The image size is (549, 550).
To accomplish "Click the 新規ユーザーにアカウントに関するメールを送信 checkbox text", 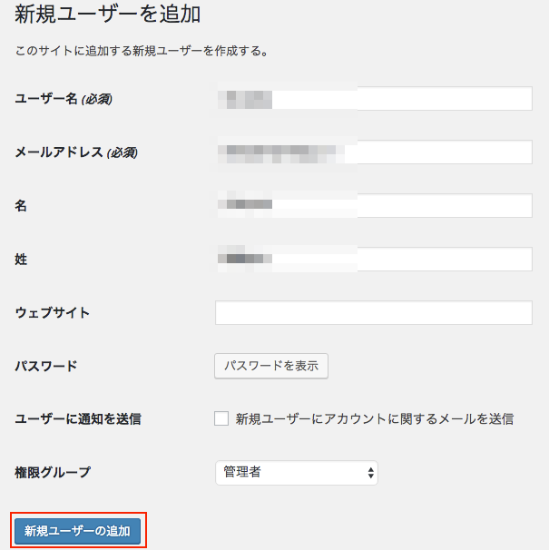I will click(x=374, y=418).
